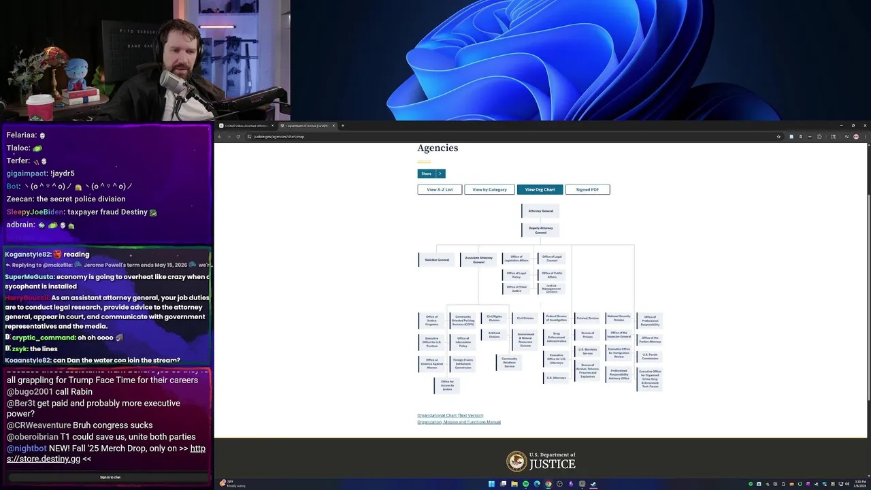
Task: Select Office for Access to Justice
Action: point(447,385)
